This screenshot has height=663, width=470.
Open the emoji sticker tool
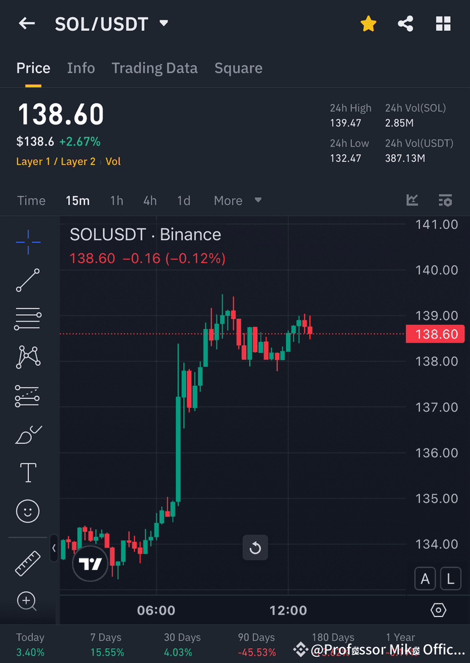click(x=28, y=511)
